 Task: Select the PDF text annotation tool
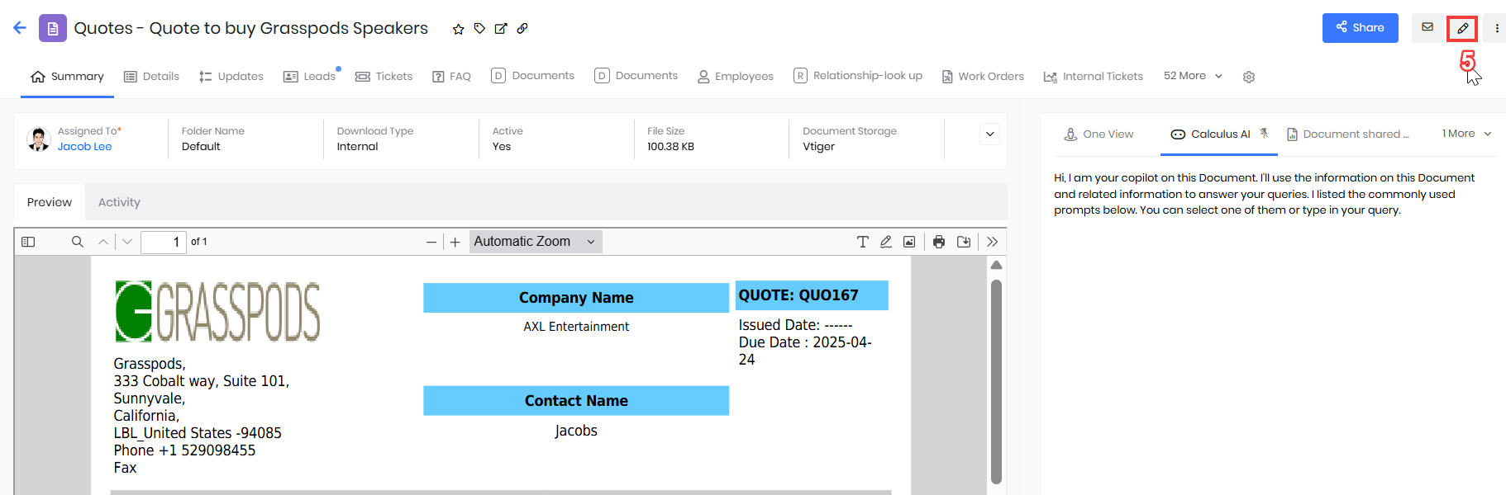[x=862, y=242]
